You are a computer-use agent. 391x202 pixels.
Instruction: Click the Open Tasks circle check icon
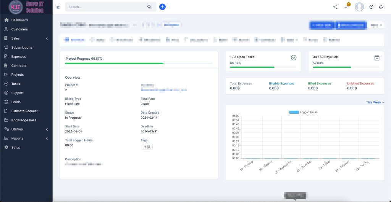click(294, 57)
